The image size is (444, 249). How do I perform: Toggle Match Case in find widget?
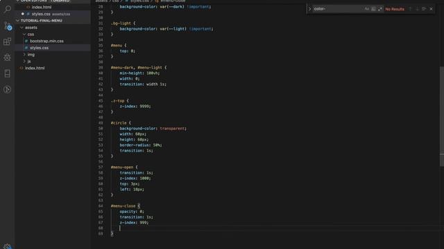[x=367, y=9]
